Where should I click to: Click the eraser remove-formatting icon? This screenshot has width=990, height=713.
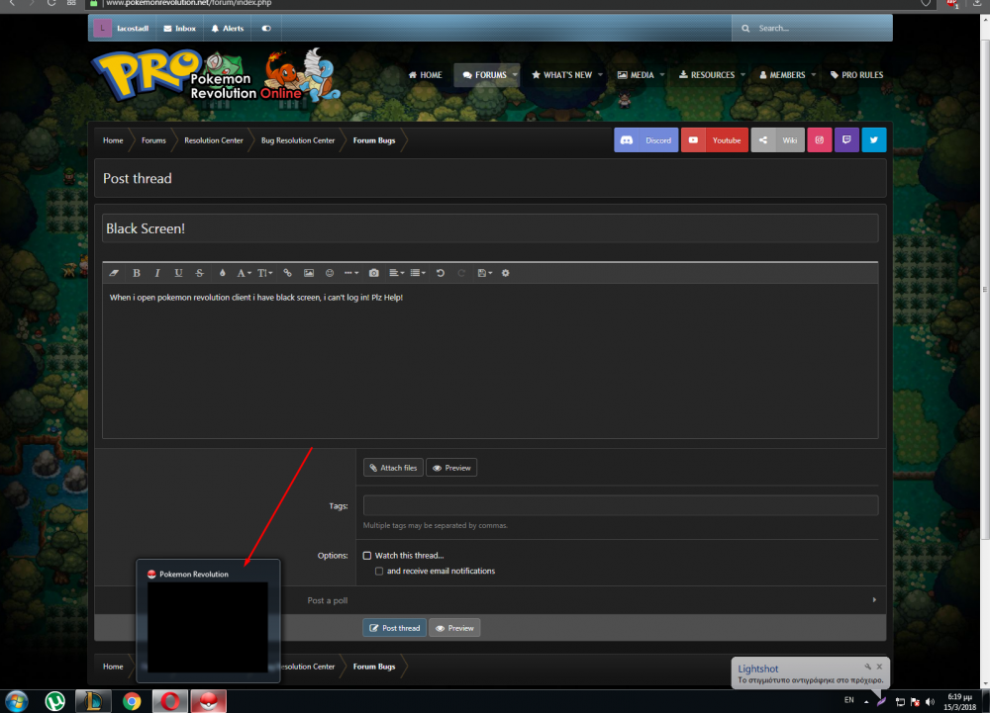pos(114,273)
